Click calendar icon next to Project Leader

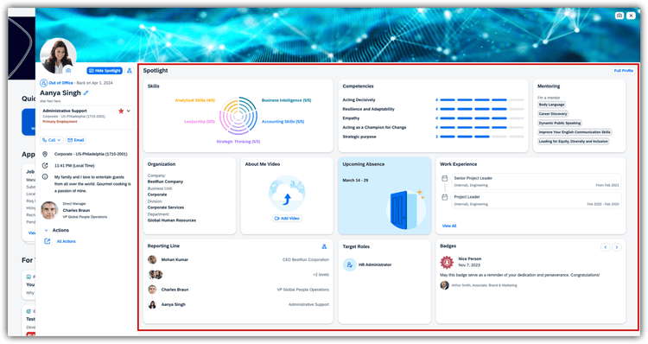point(445,197)
